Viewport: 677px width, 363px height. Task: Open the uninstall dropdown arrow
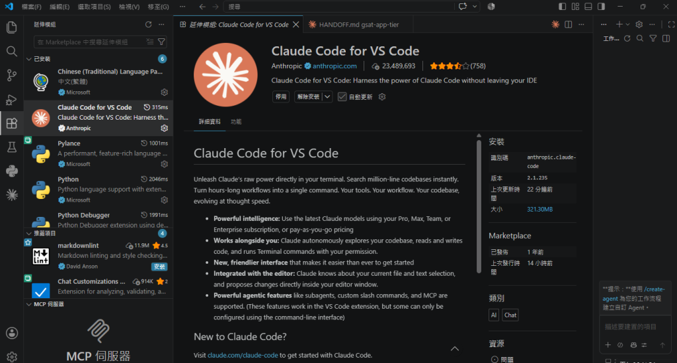327,97
